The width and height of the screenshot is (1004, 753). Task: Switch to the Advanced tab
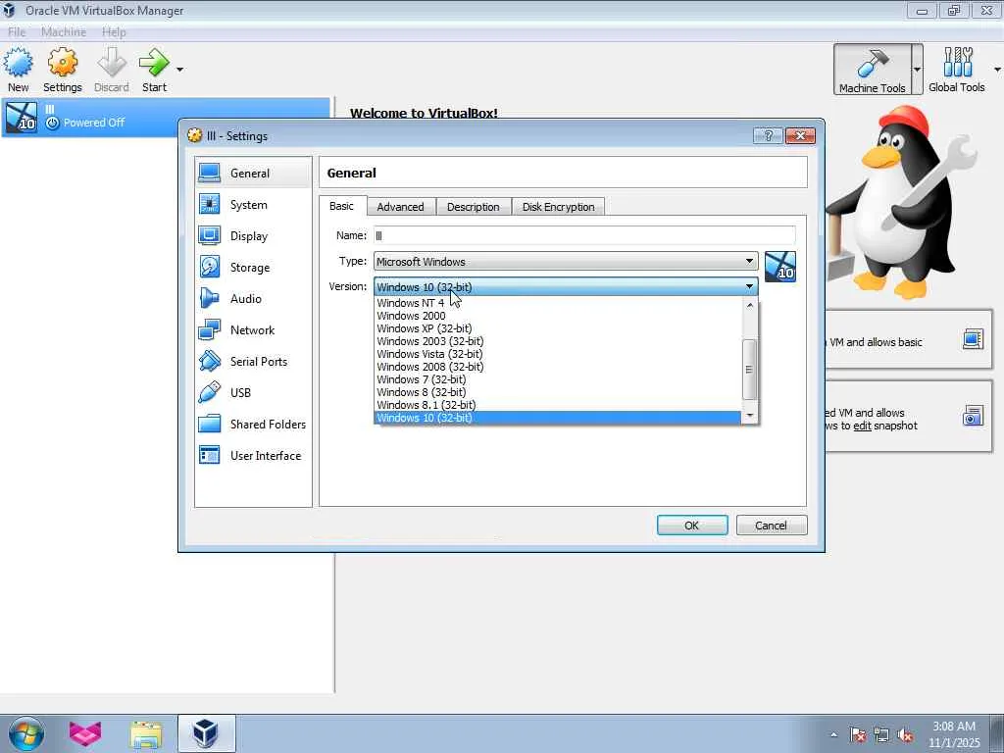point(401,207)
